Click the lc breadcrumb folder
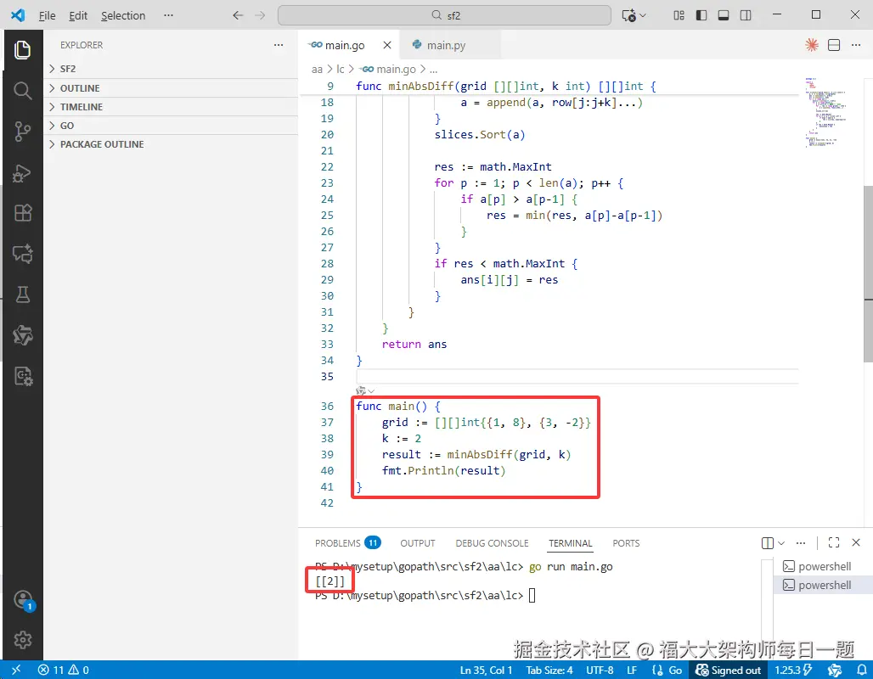The height and width of the screenshot is (679, 873). click(x=341, y=69)
